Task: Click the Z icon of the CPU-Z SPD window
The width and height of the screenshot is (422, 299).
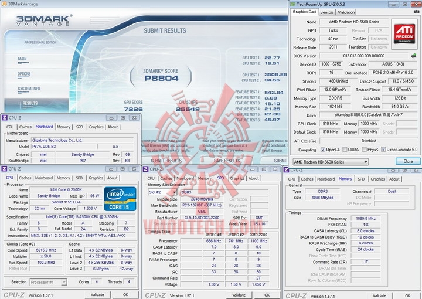Action: click(145, 169)
